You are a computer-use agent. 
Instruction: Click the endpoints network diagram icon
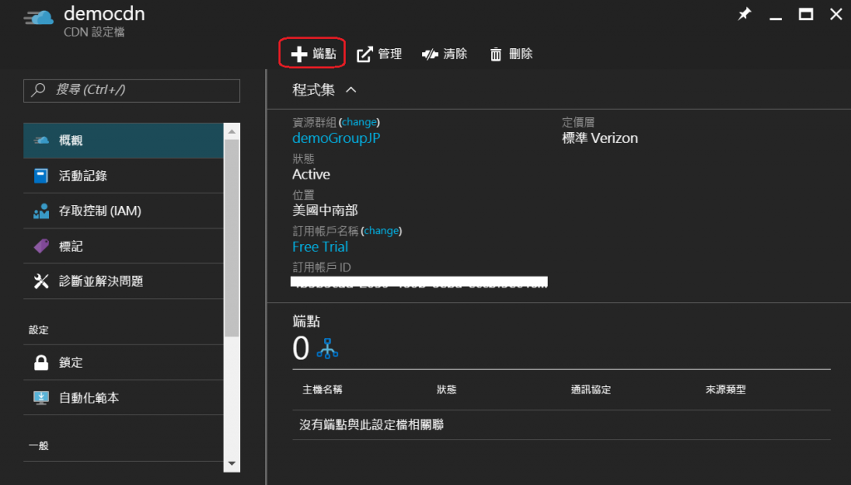[327, 348]
